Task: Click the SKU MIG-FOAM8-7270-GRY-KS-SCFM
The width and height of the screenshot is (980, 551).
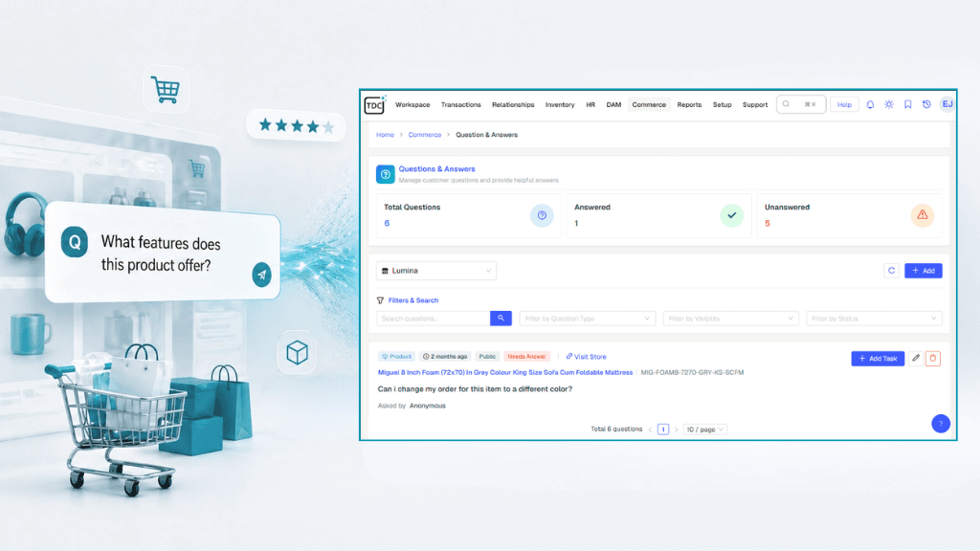Action: [x=692, y=372]
